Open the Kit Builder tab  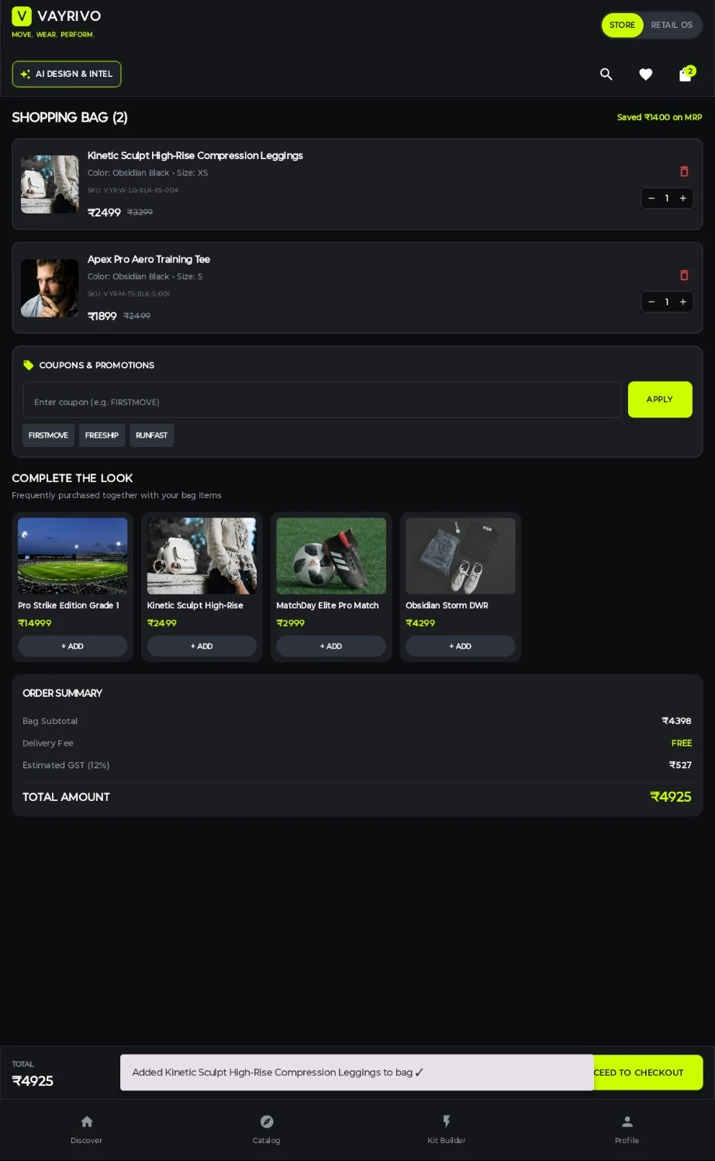447,1129
